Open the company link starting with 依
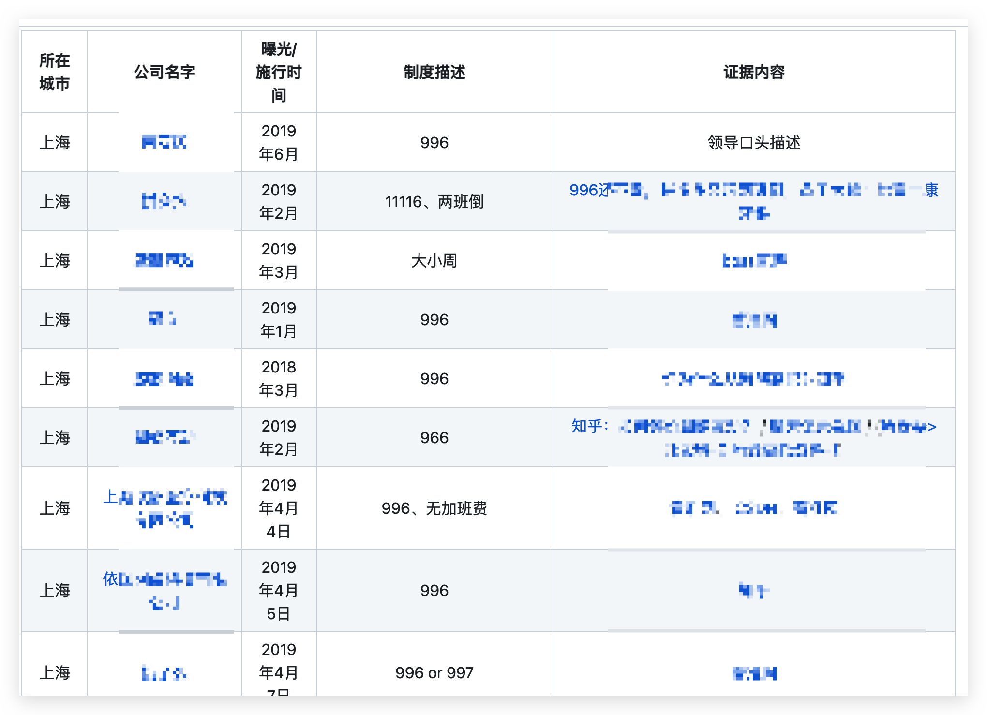Screen dimensions: 987x715 pos(164,590)
